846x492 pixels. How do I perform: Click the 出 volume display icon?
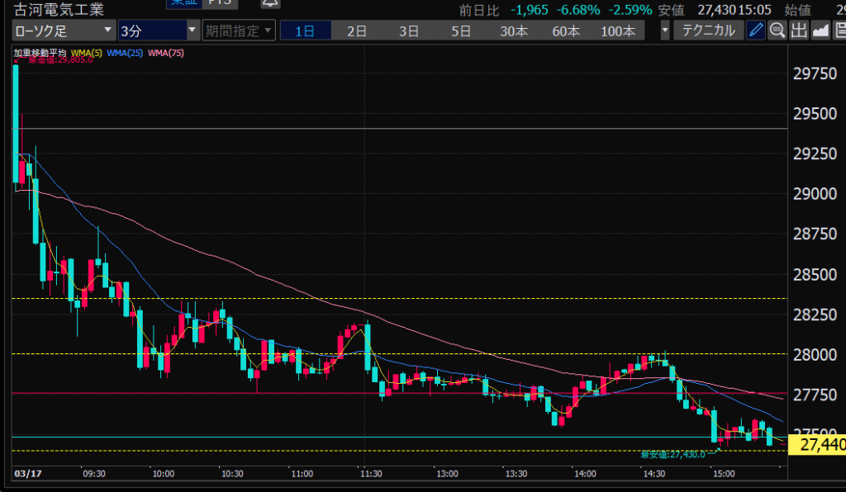799,31
